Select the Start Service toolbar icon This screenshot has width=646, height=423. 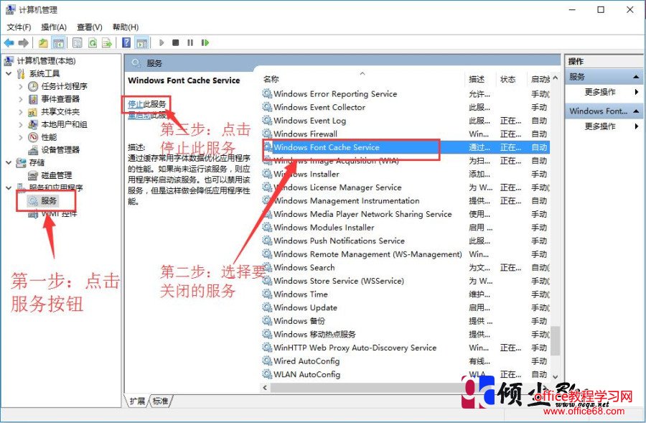[161, 42]
